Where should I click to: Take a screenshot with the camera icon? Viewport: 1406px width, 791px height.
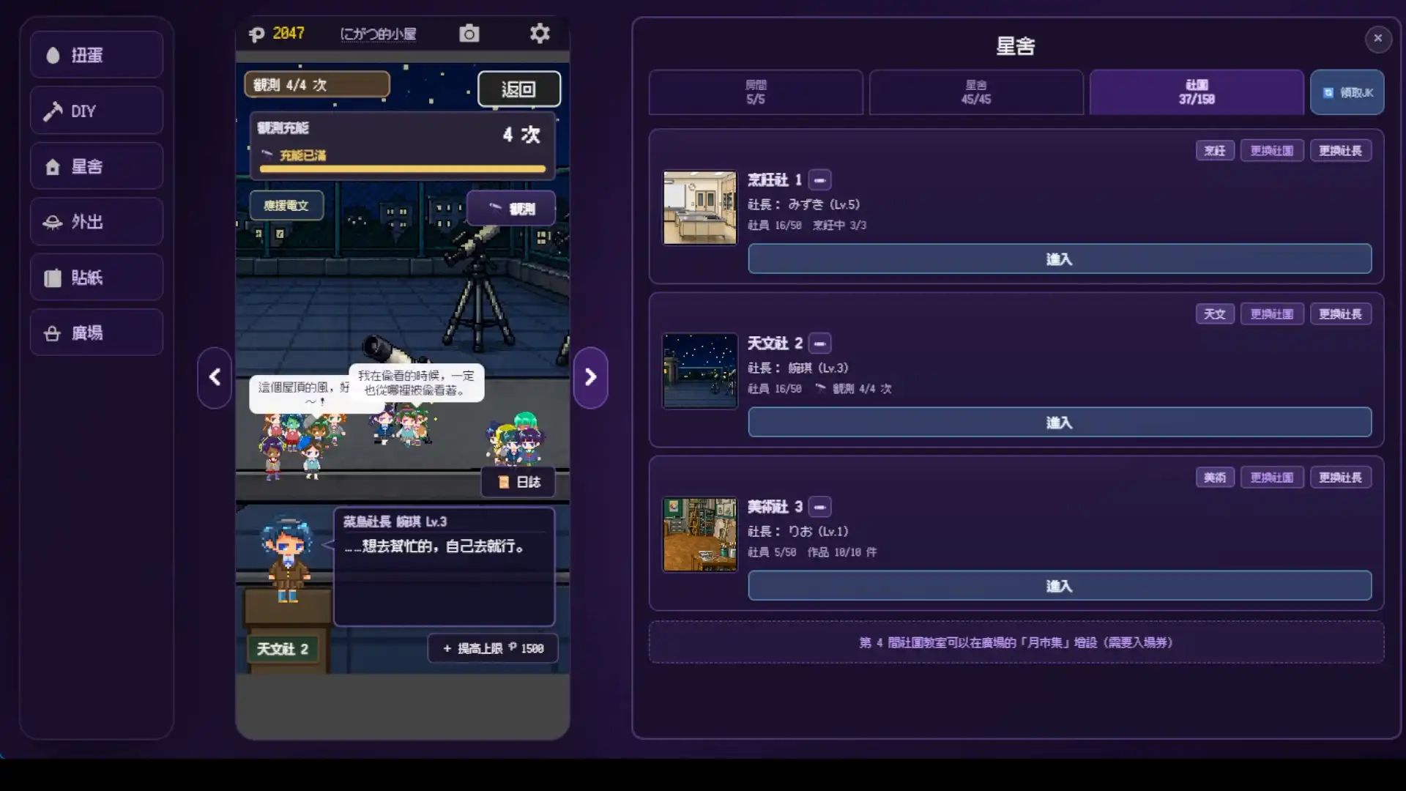pyautogui.click(x=469, y=34)
